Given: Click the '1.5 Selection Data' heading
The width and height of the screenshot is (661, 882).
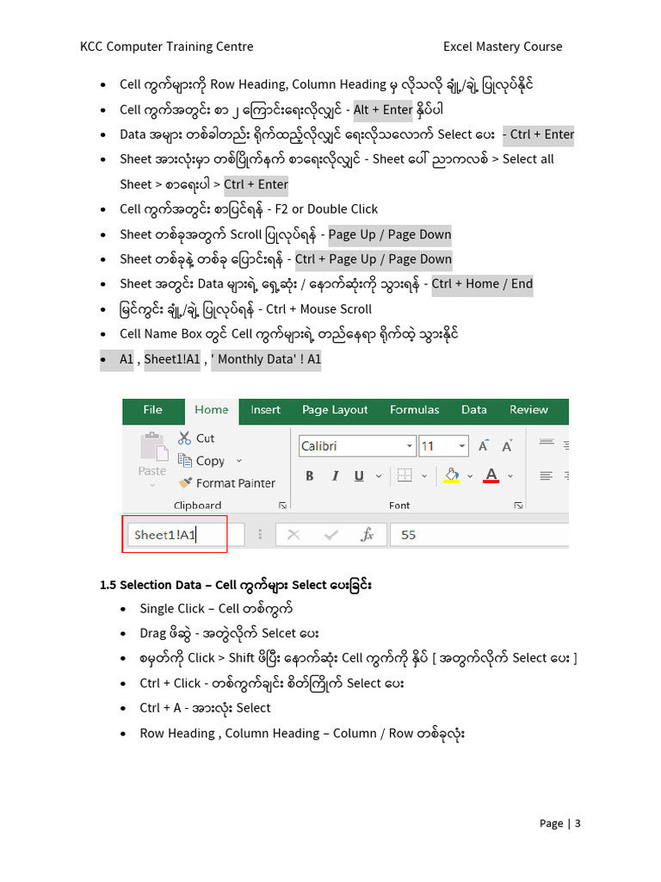Looking at the screenshot, I should pos(236,585).
